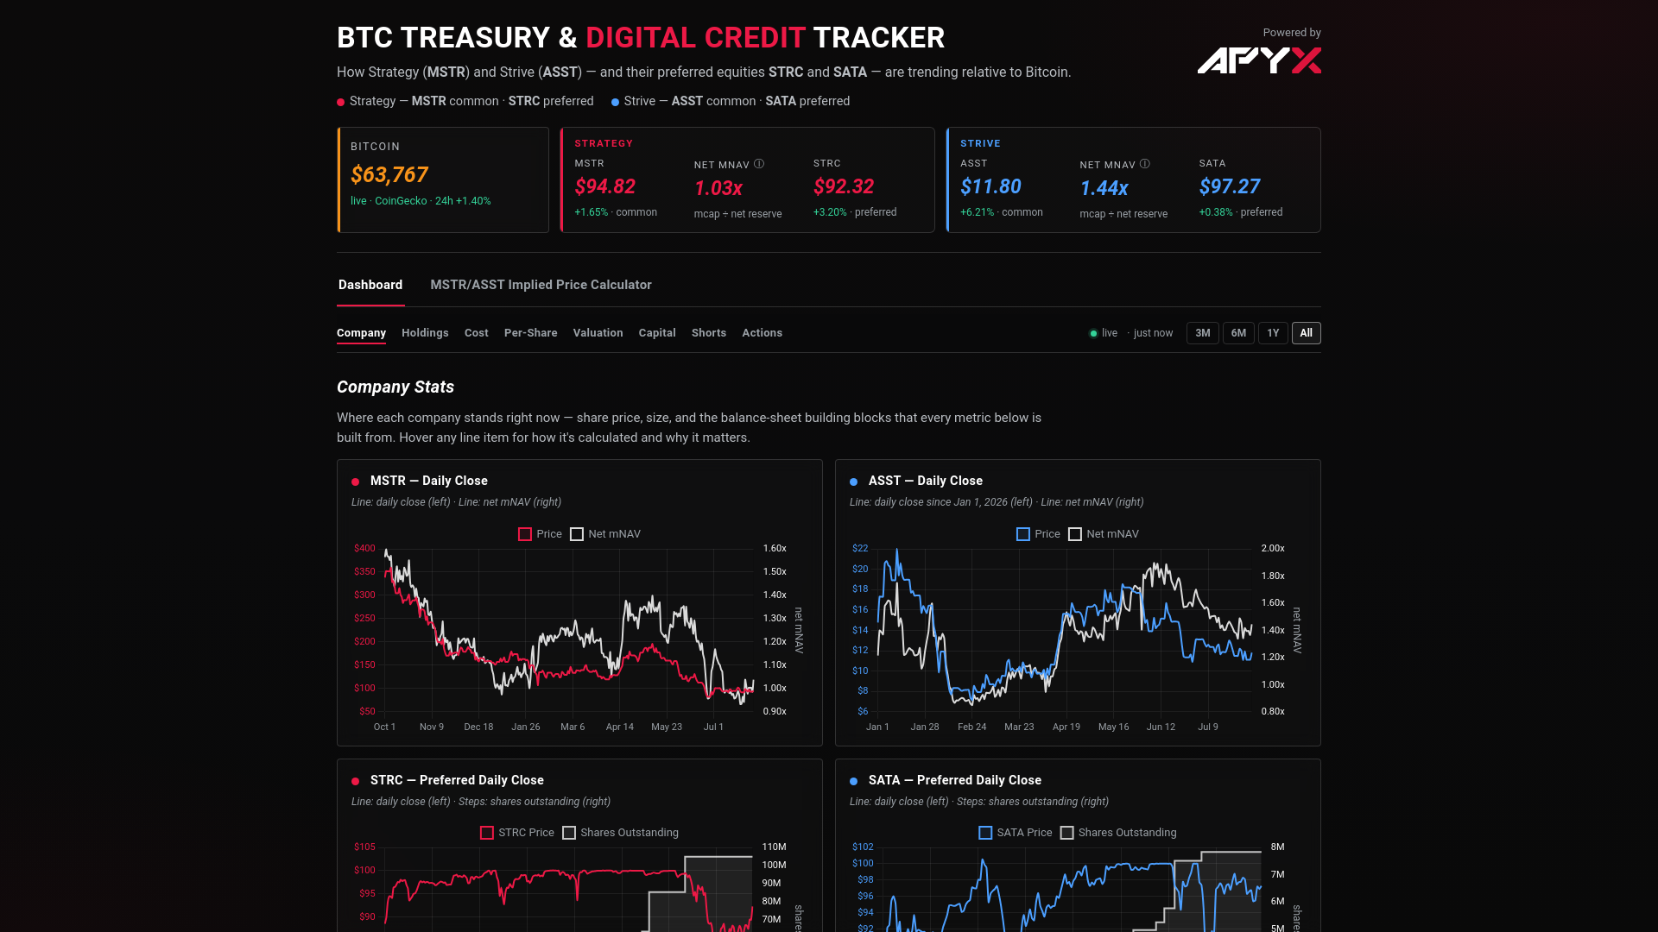
Task: Click Strategy net mNAV value 1.03x
Action: tap(718, 188)
